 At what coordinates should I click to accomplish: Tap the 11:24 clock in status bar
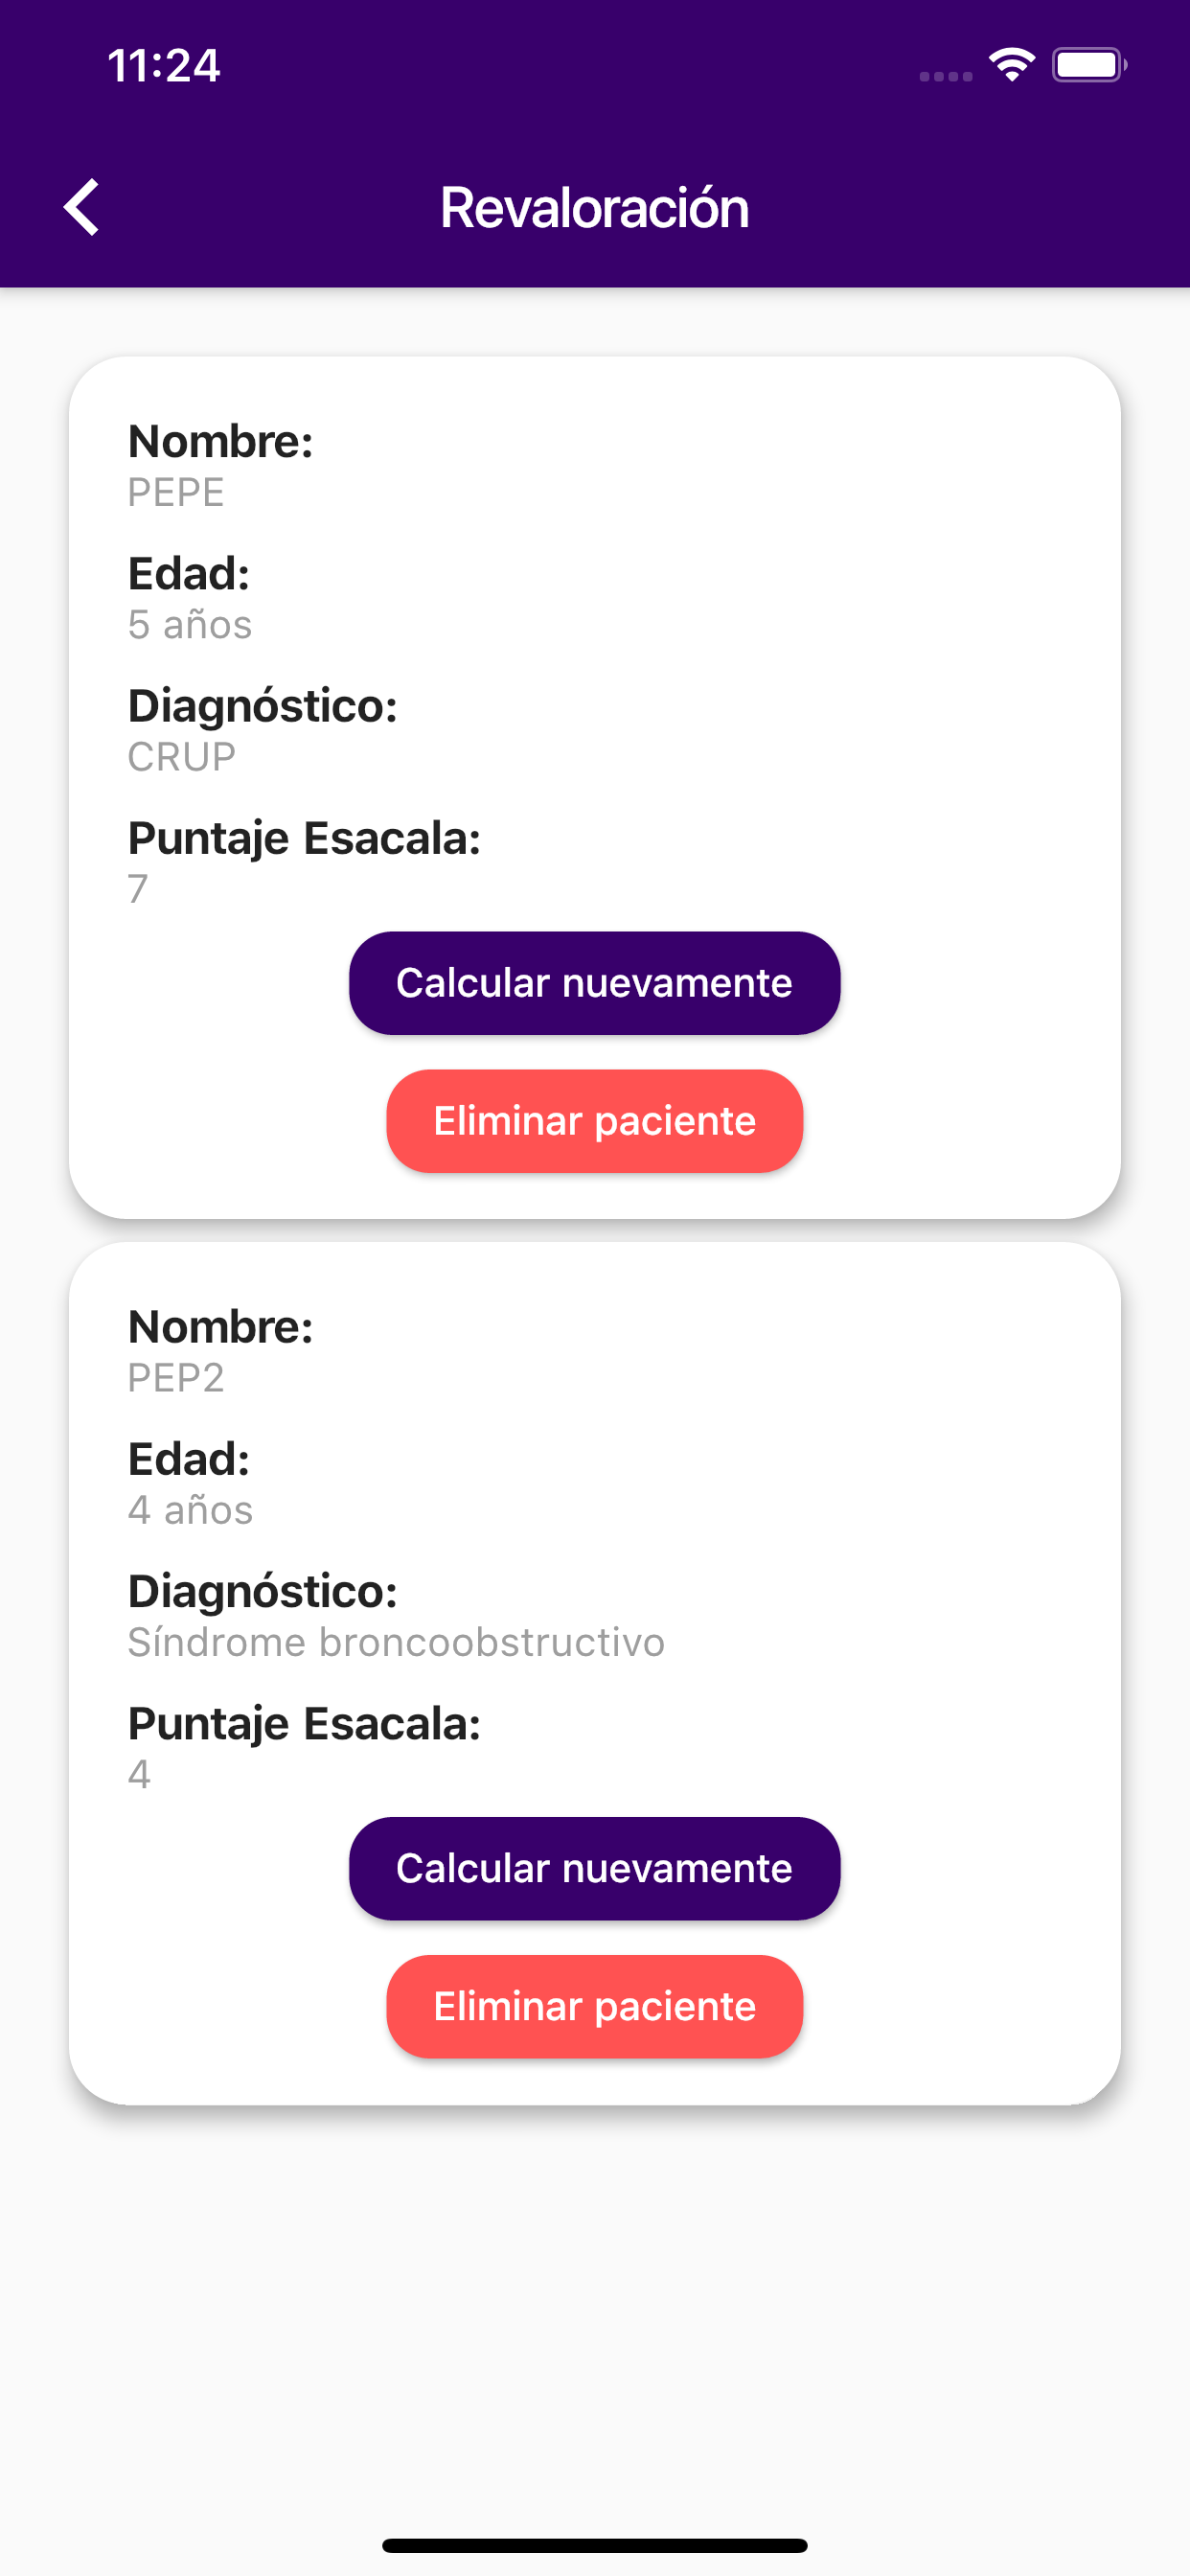coord(163,66)
